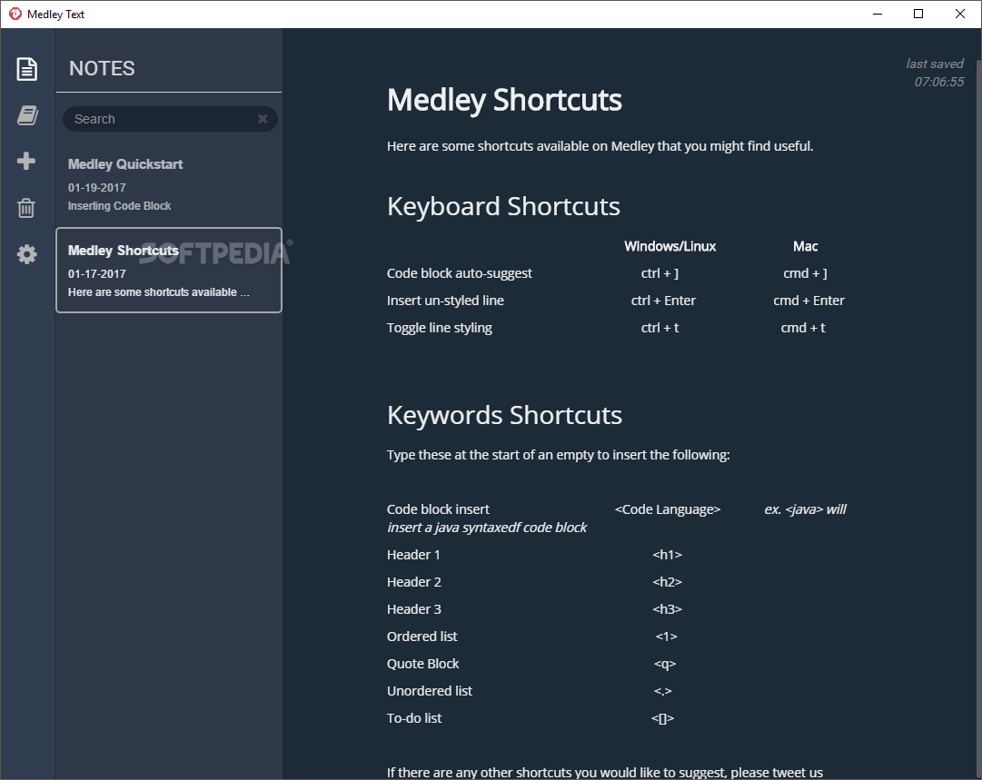Click the '<h3>' keyword text
The height and width of the screenshot is (780, 982).
[x=667, y=609]
